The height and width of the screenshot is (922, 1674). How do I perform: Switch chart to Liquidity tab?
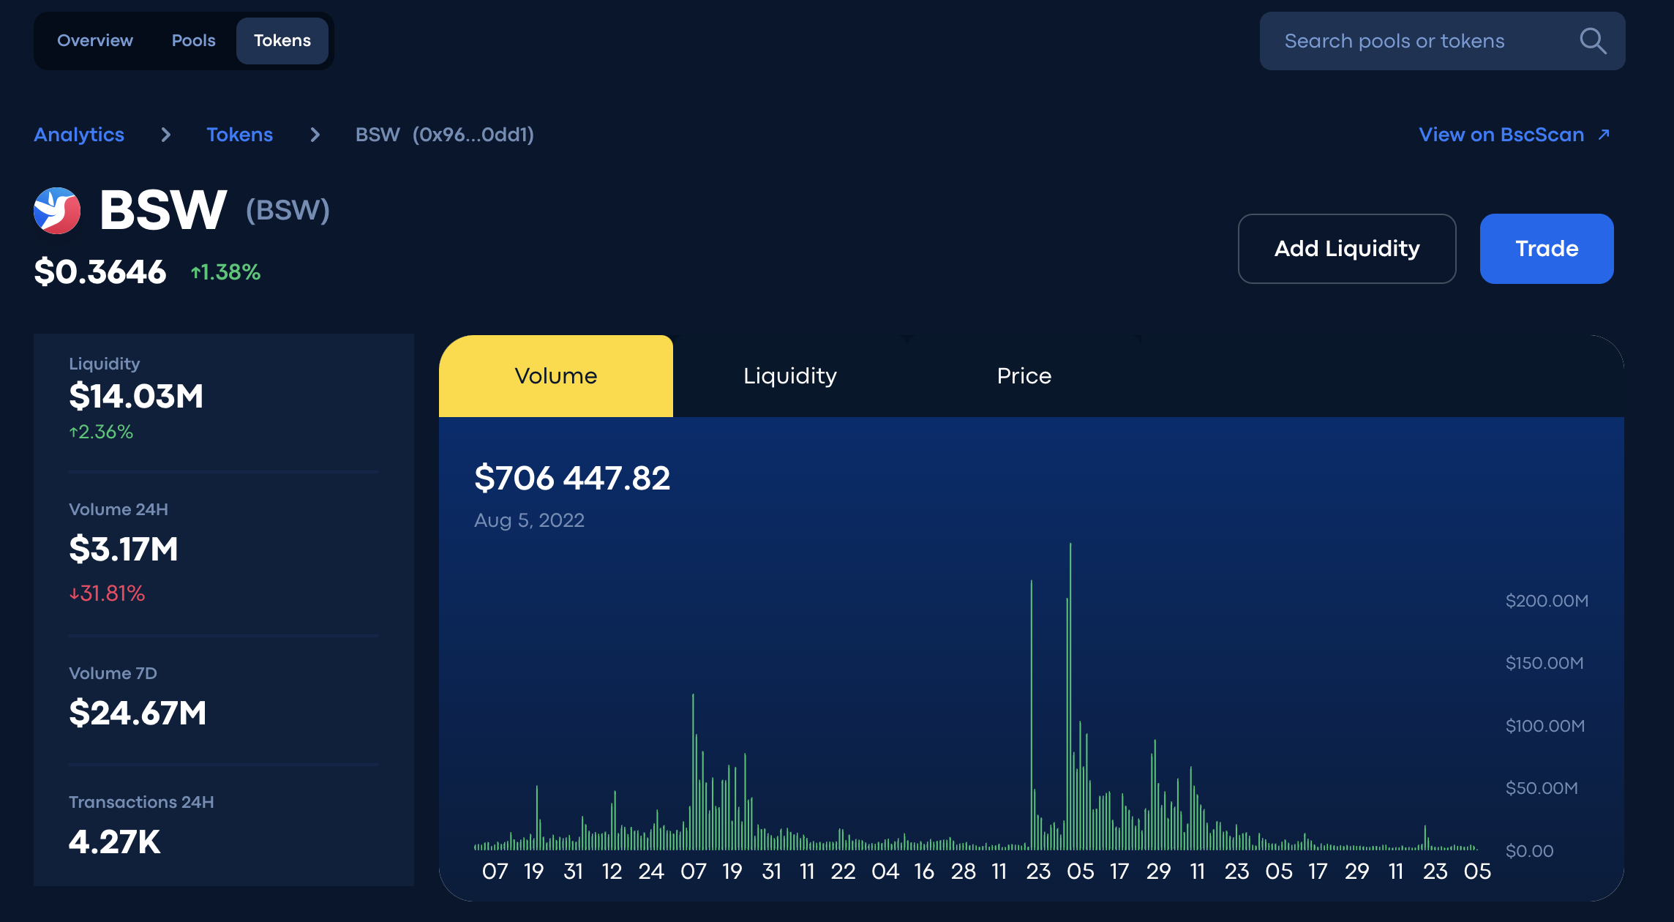(x=790, y=376)
